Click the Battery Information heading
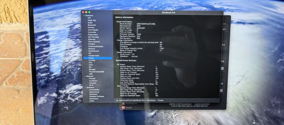 125,17
